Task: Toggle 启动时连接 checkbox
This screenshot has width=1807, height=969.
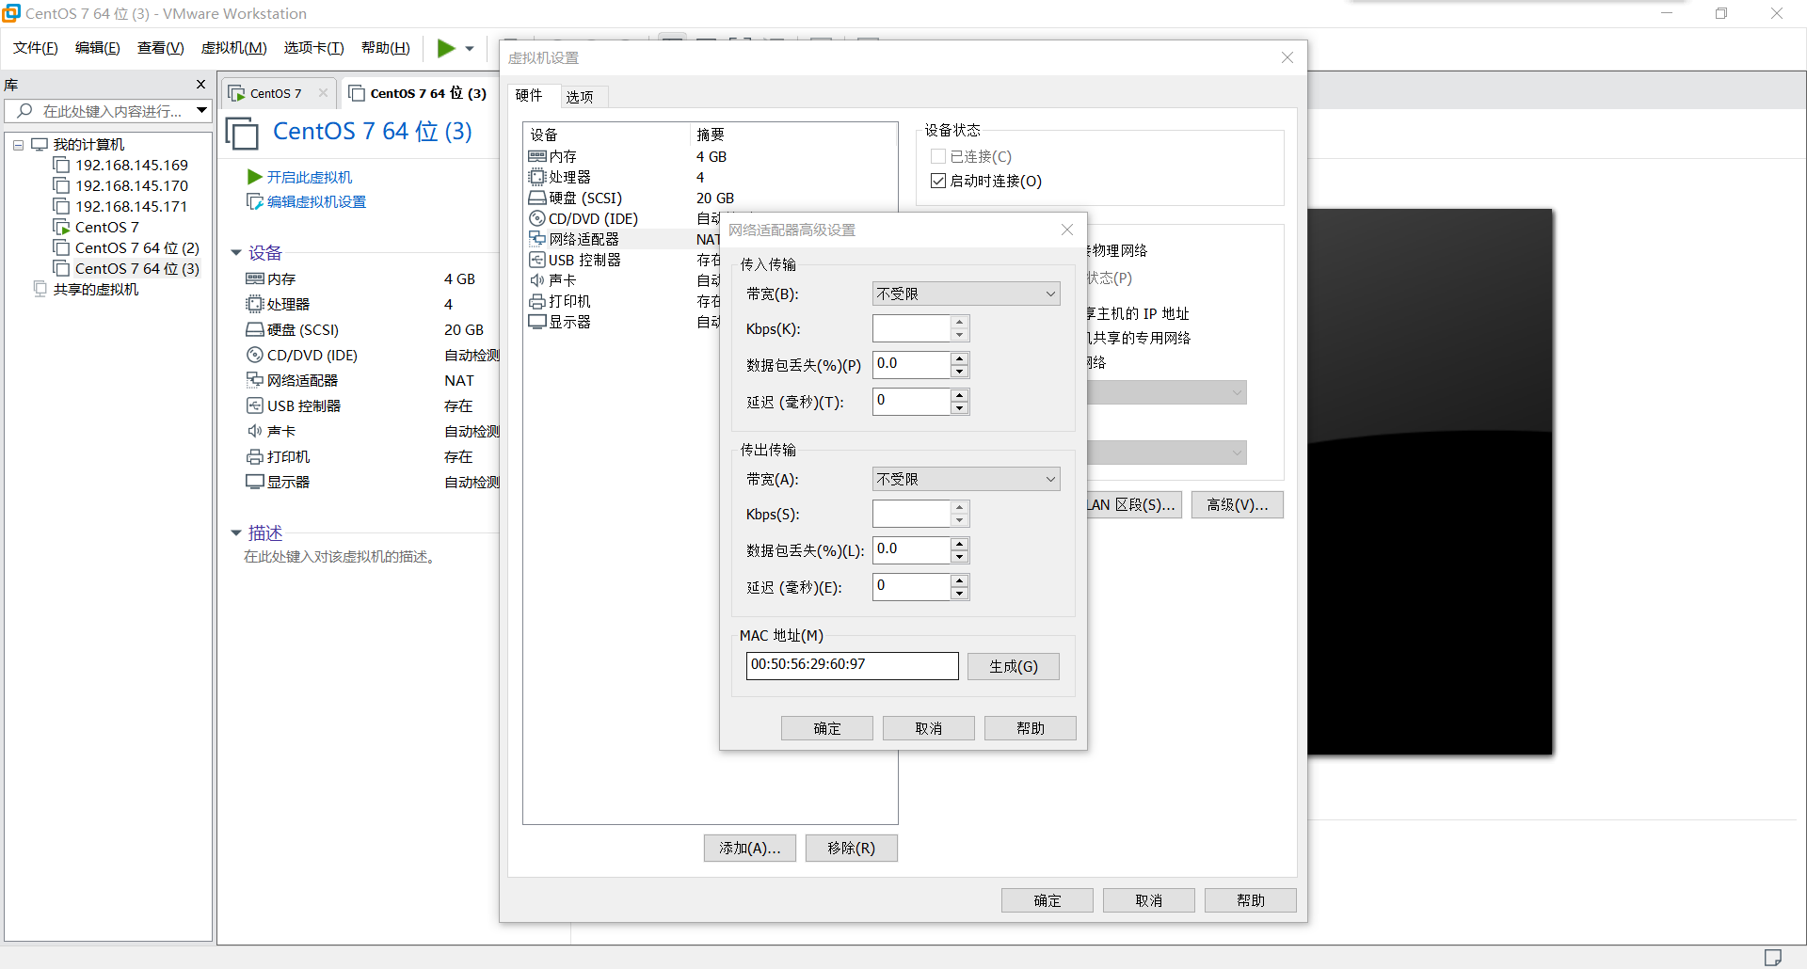Action: point(938,182)
